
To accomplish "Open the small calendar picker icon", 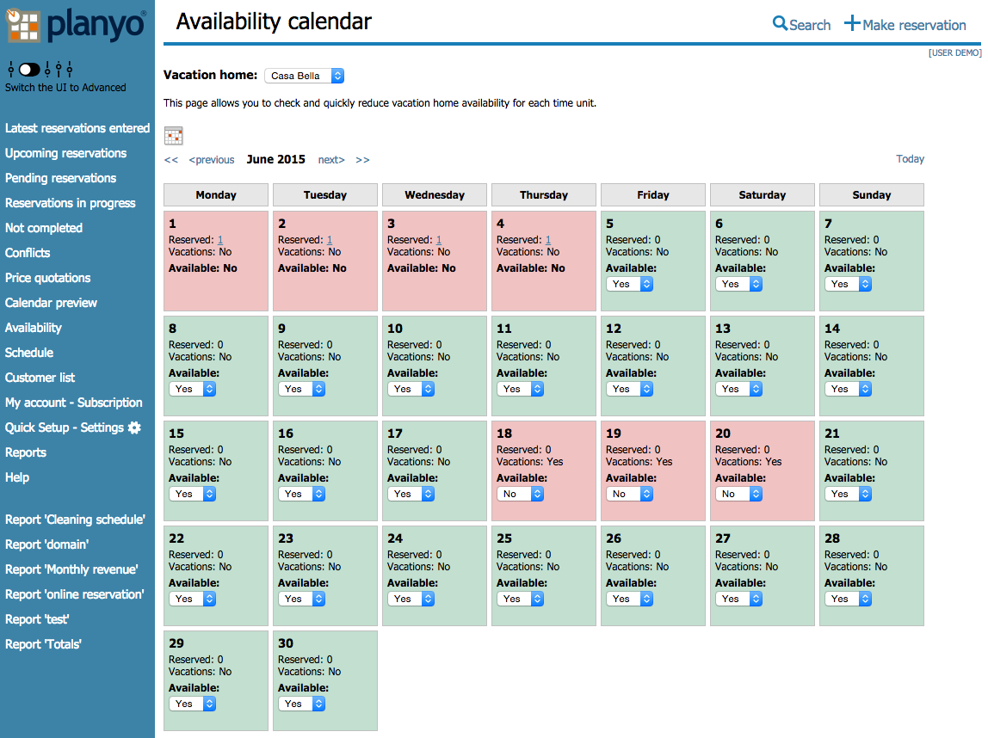I will (173, 135).
